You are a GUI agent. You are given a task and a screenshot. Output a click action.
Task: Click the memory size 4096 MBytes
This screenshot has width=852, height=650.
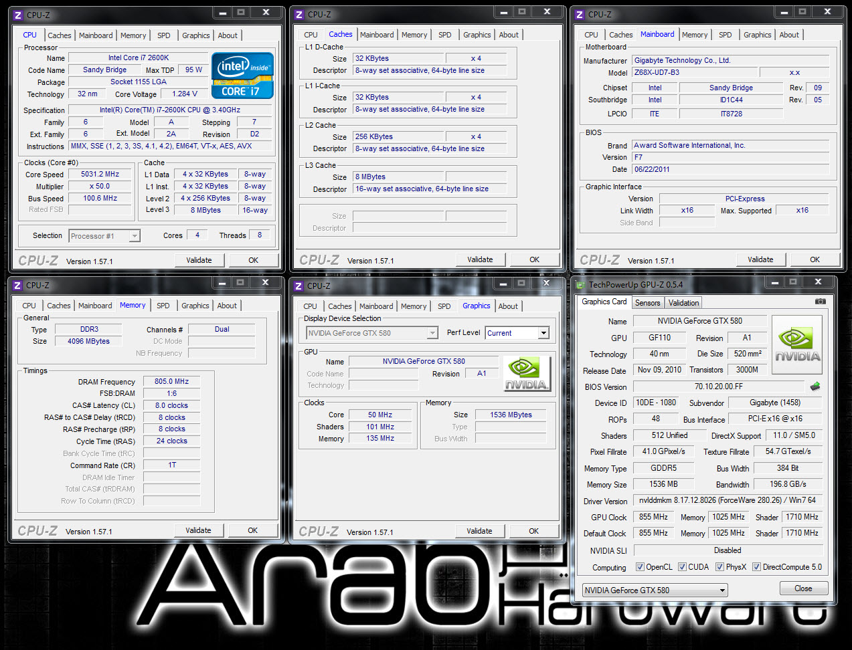pyautogui.click(x=88, y=341)
